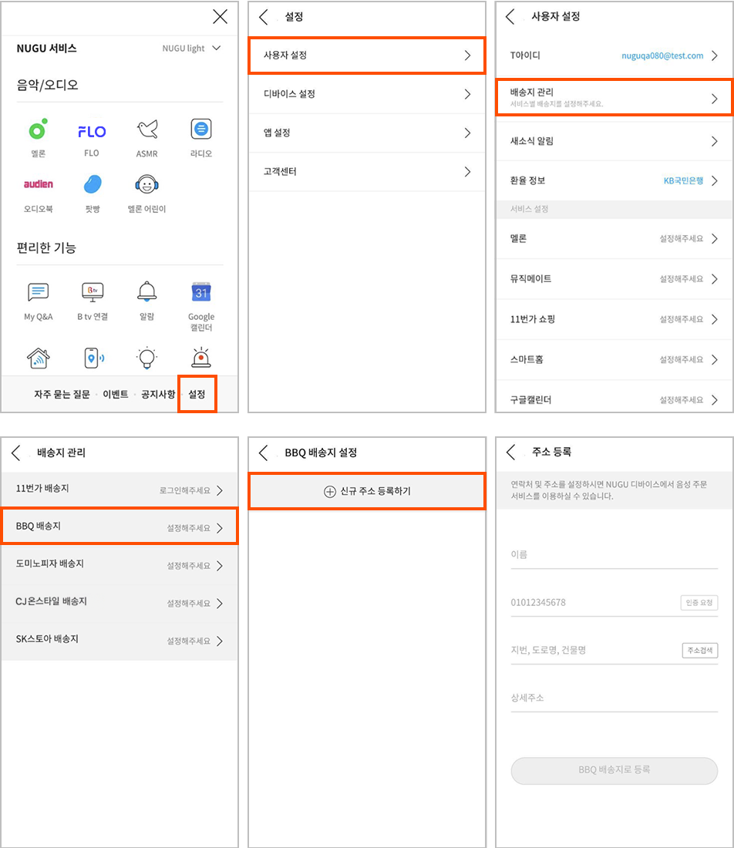The image size is (734, 848).
Task: Open the emergency siren icon
Action: 201,358
